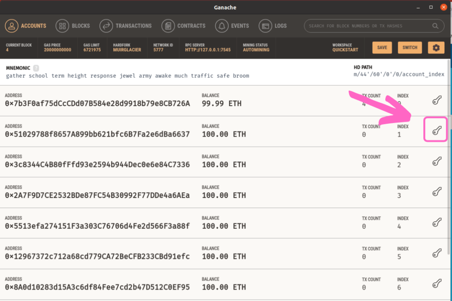Show private key for account index 5

437,253
